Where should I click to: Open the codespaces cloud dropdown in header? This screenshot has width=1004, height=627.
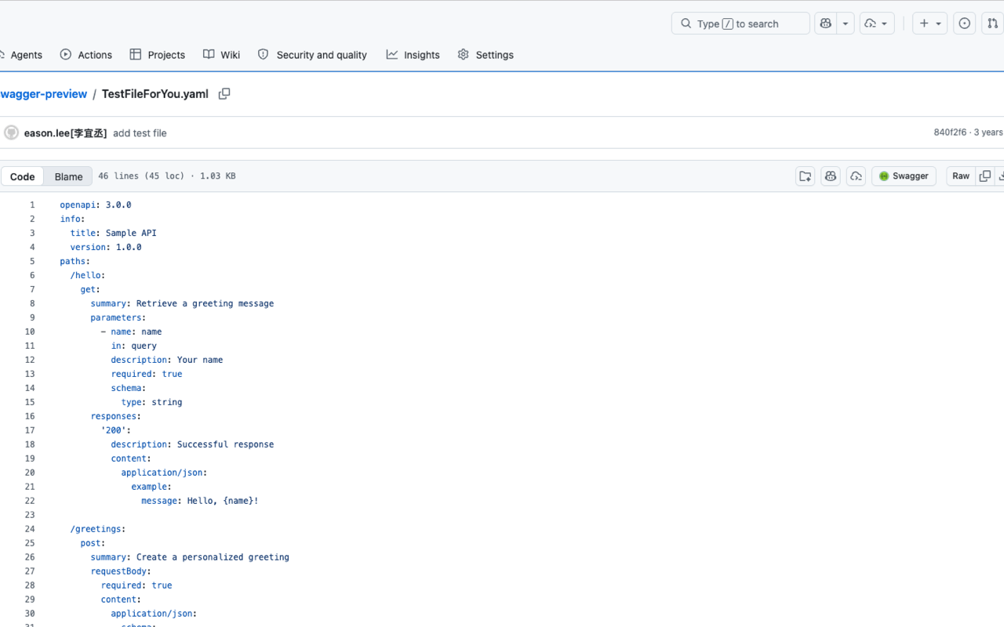coord(877,24)
